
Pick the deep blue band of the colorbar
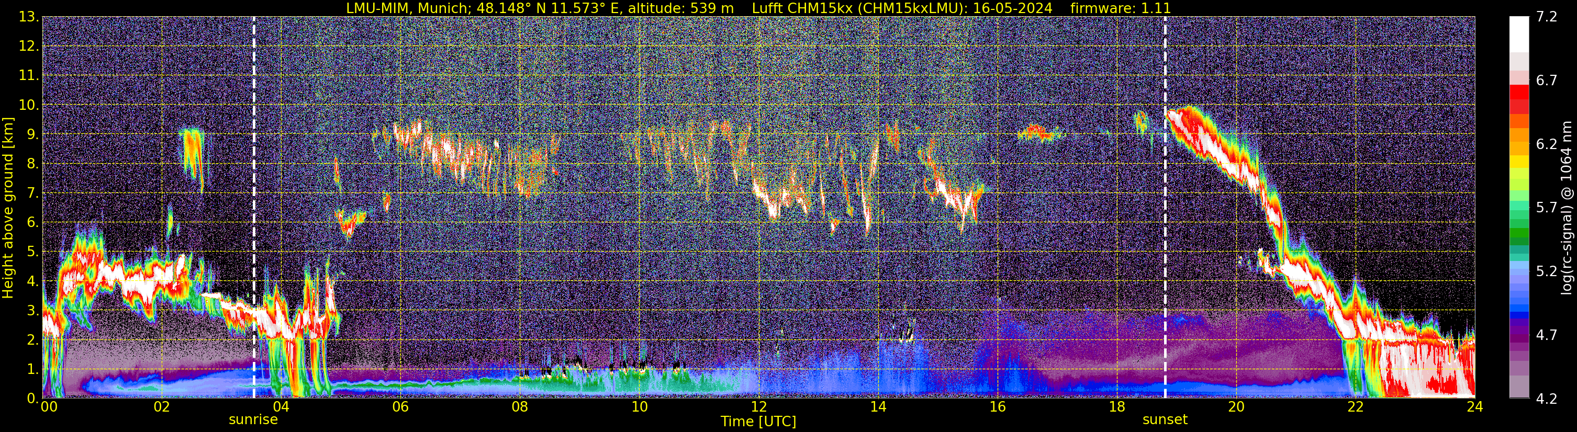click(x=1519, y=316)
